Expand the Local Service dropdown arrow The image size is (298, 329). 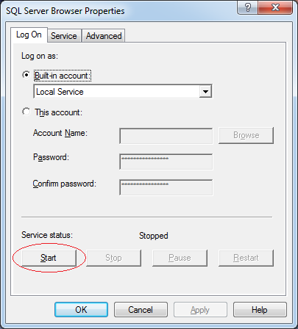pyautogui.click(x=205, y=92)
